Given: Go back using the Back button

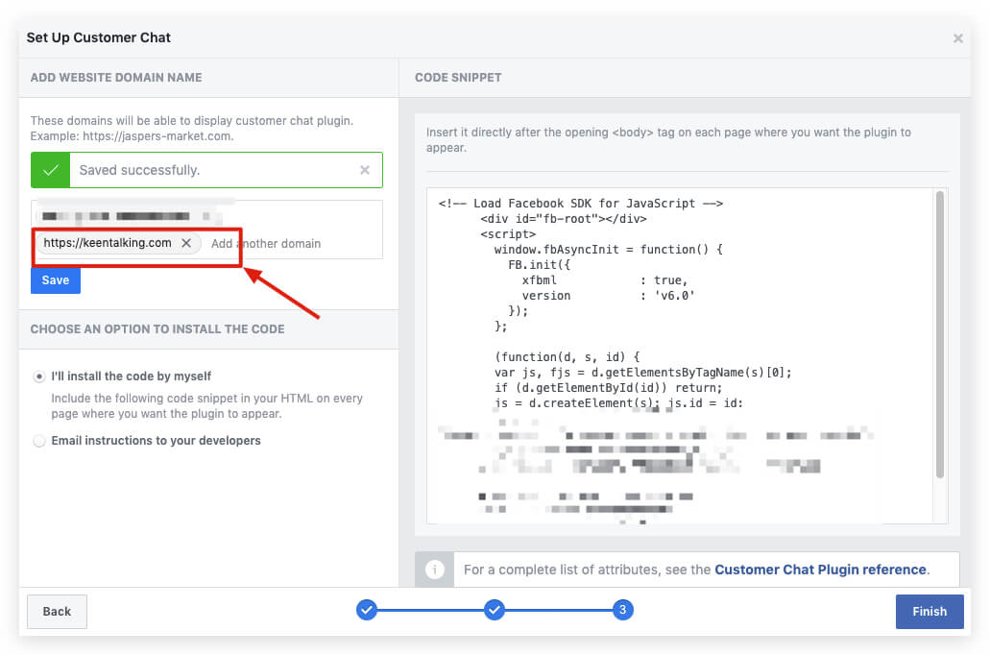Looking at the screenshot, I should click(57, 612).
